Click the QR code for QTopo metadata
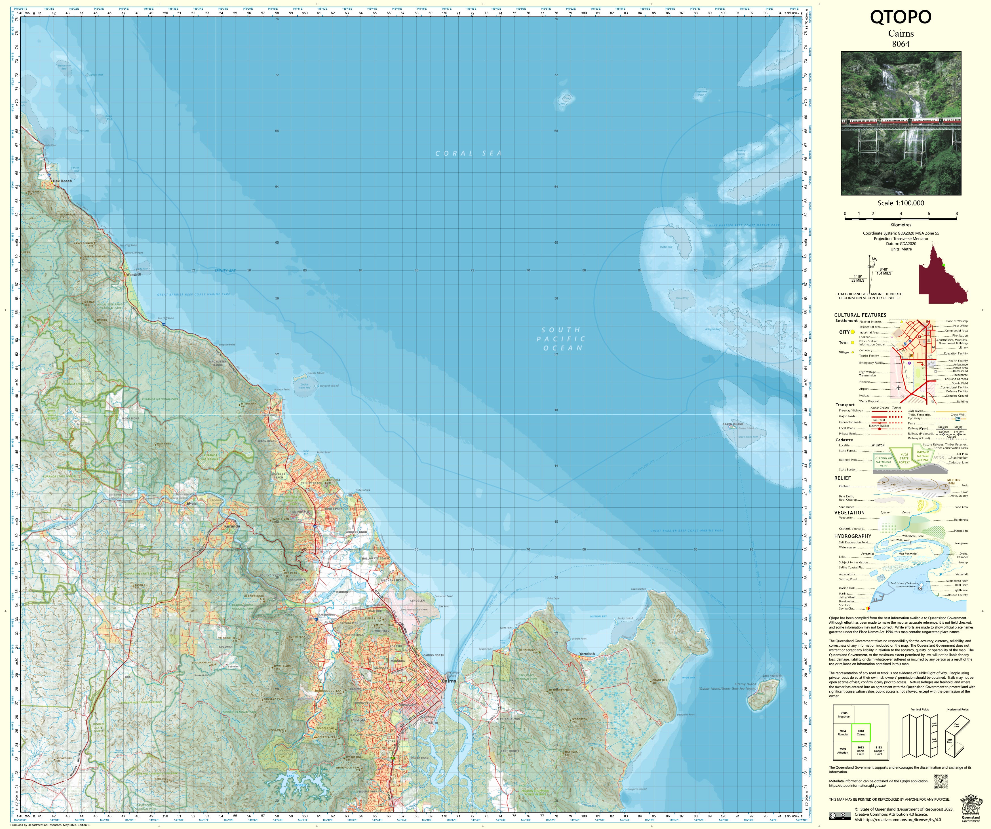The image size is (991, 829). 941,781
